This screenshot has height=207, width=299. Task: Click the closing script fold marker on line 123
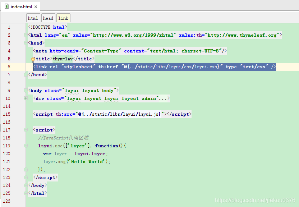pos(26,177)
